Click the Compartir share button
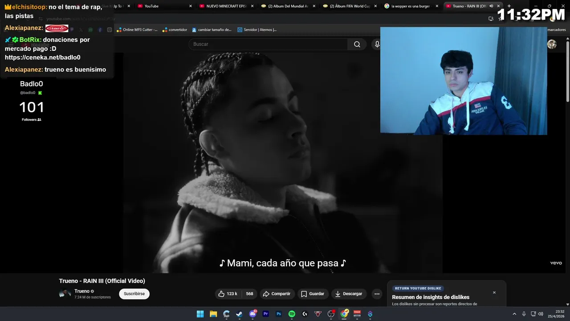This screenshot has width=570, height=321. click(x=277, y=294)
